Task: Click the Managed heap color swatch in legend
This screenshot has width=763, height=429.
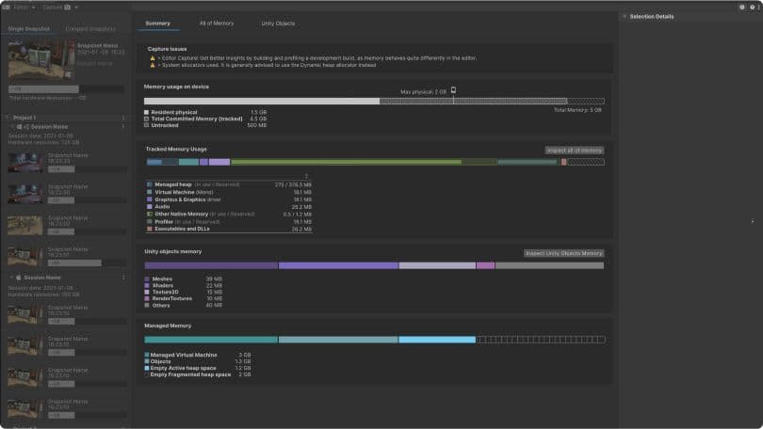Action: click(148, 184)
